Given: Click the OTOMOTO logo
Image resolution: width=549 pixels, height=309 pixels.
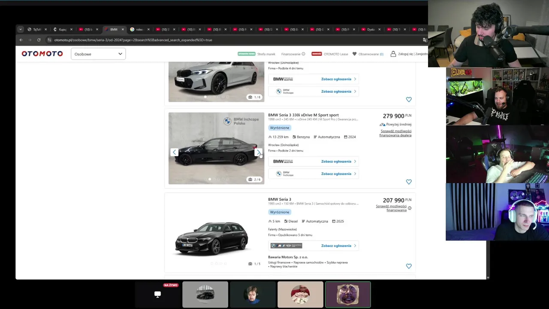Looking at the screenshot, I should 42,54.
